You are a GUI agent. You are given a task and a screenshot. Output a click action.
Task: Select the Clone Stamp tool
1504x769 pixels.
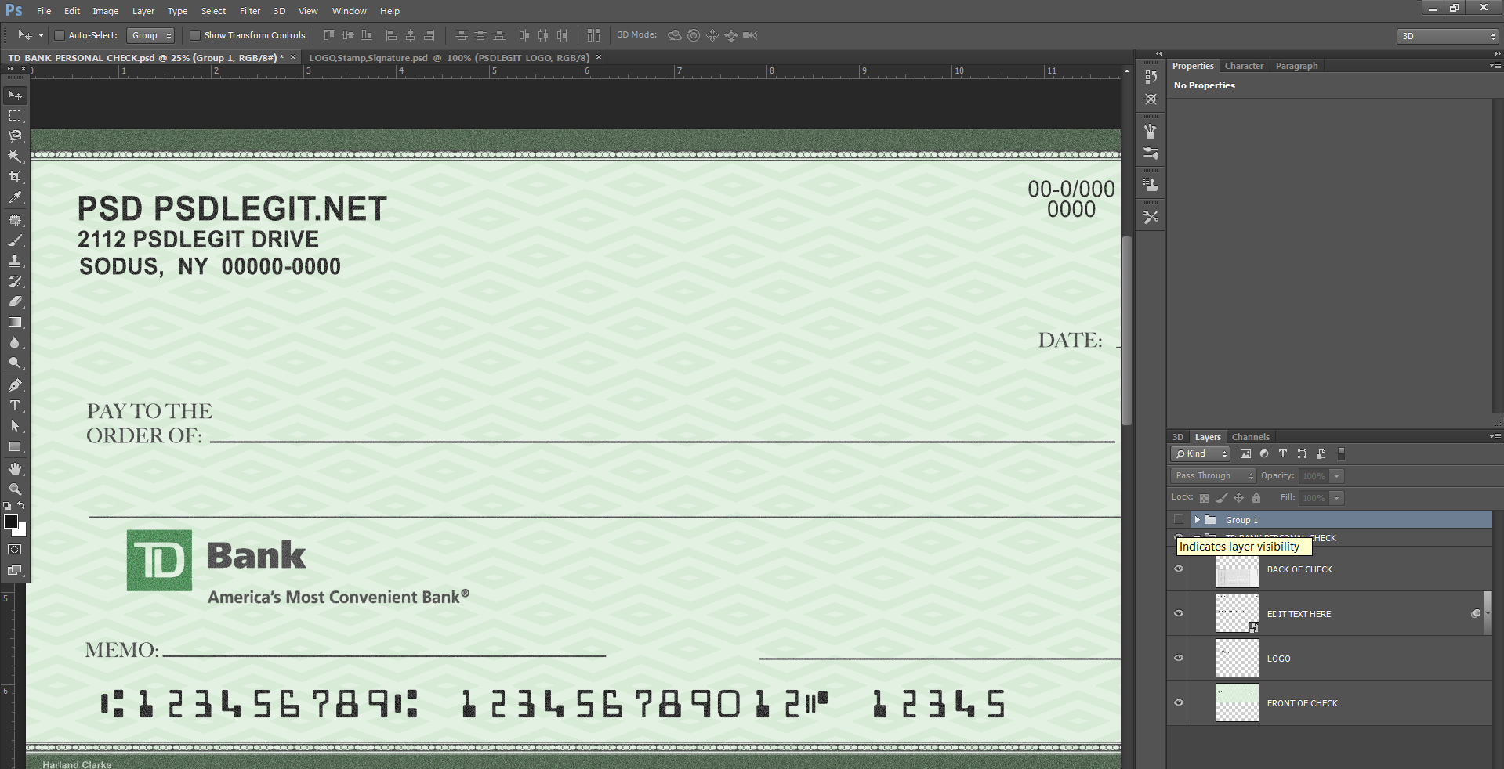(15, 261)
